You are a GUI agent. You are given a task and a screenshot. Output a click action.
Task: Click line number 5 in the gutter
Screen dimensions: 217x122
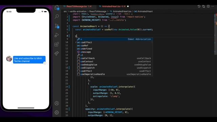pyautogui.click(x=67, y=26)
